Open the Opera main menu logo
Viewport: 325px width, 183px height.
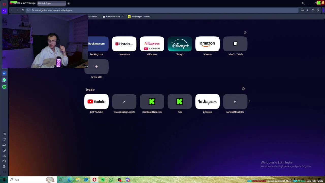[x=4, y=4]
